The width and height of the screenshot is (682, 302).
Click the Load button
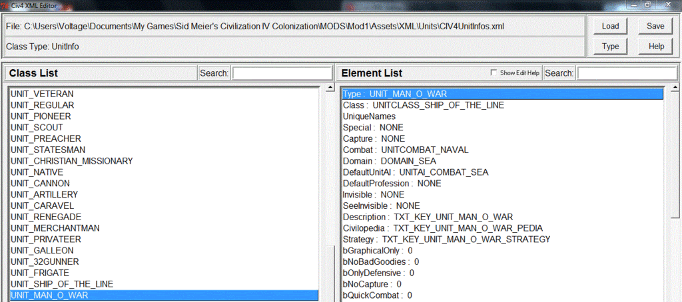pos(610,26)
